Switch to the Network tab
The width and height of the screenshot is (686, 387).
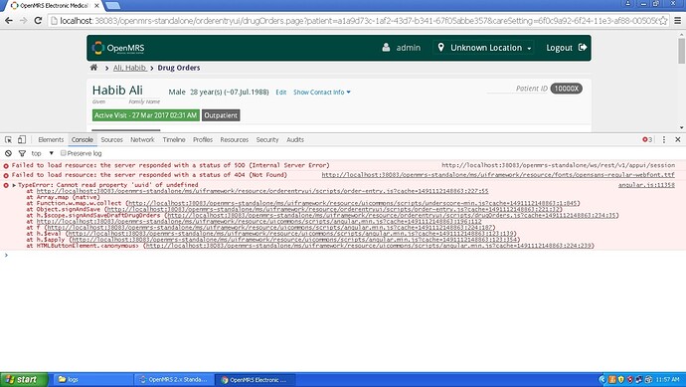click(x=142, y=139)
